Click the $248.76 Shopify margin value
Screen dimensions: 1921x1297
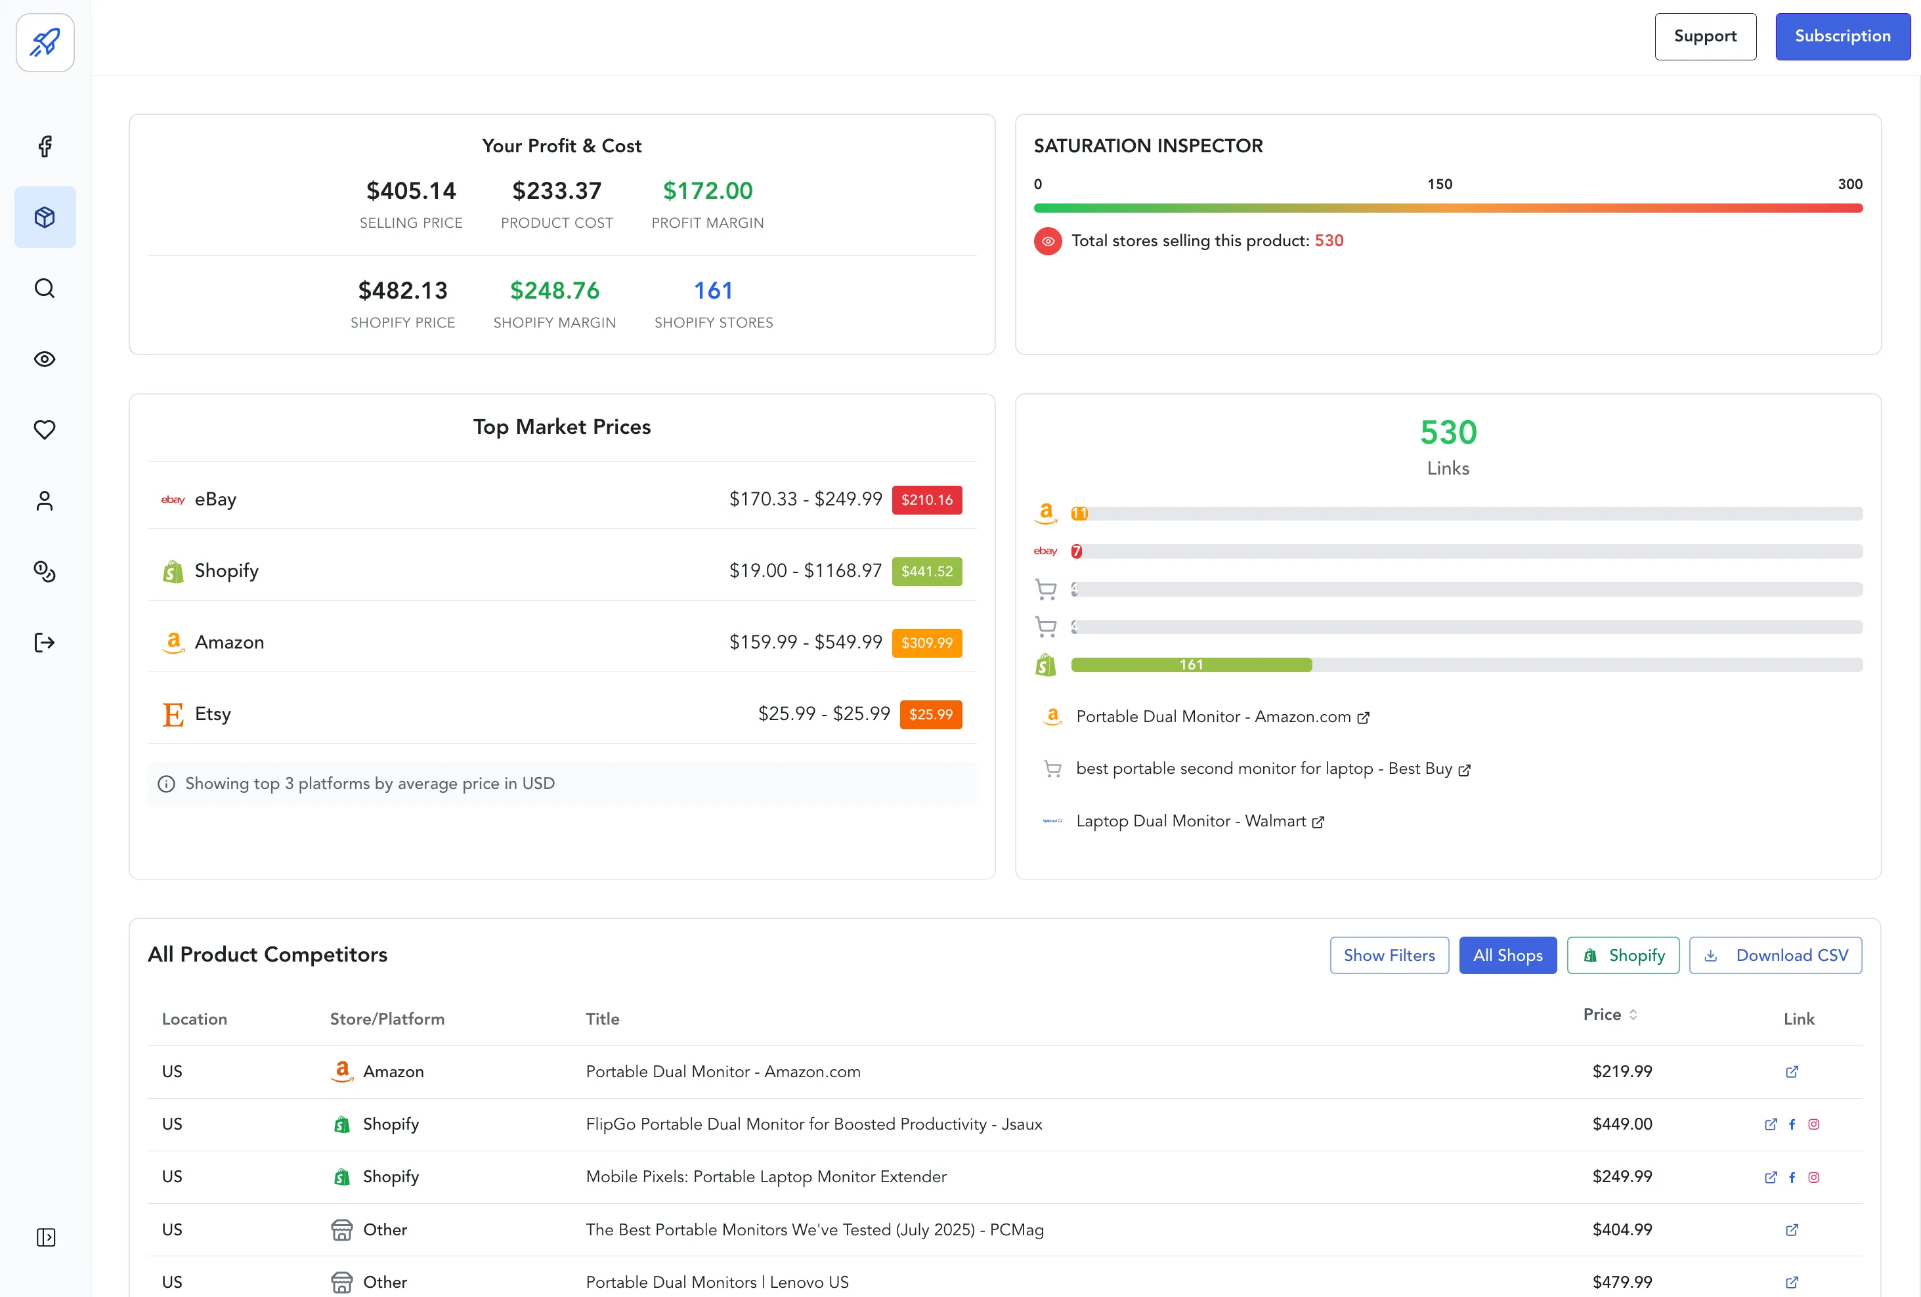point(555,291)
